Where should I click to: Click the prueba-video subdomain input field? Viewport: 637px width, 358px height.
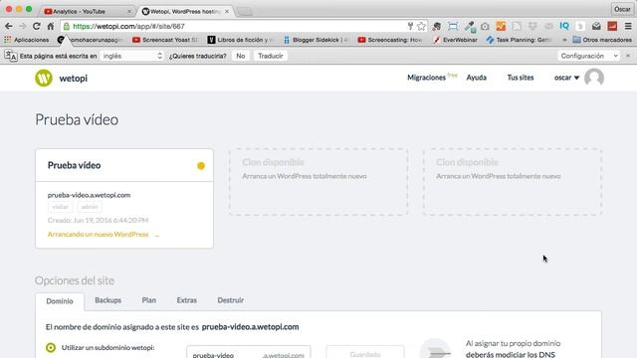coord(249,352)
